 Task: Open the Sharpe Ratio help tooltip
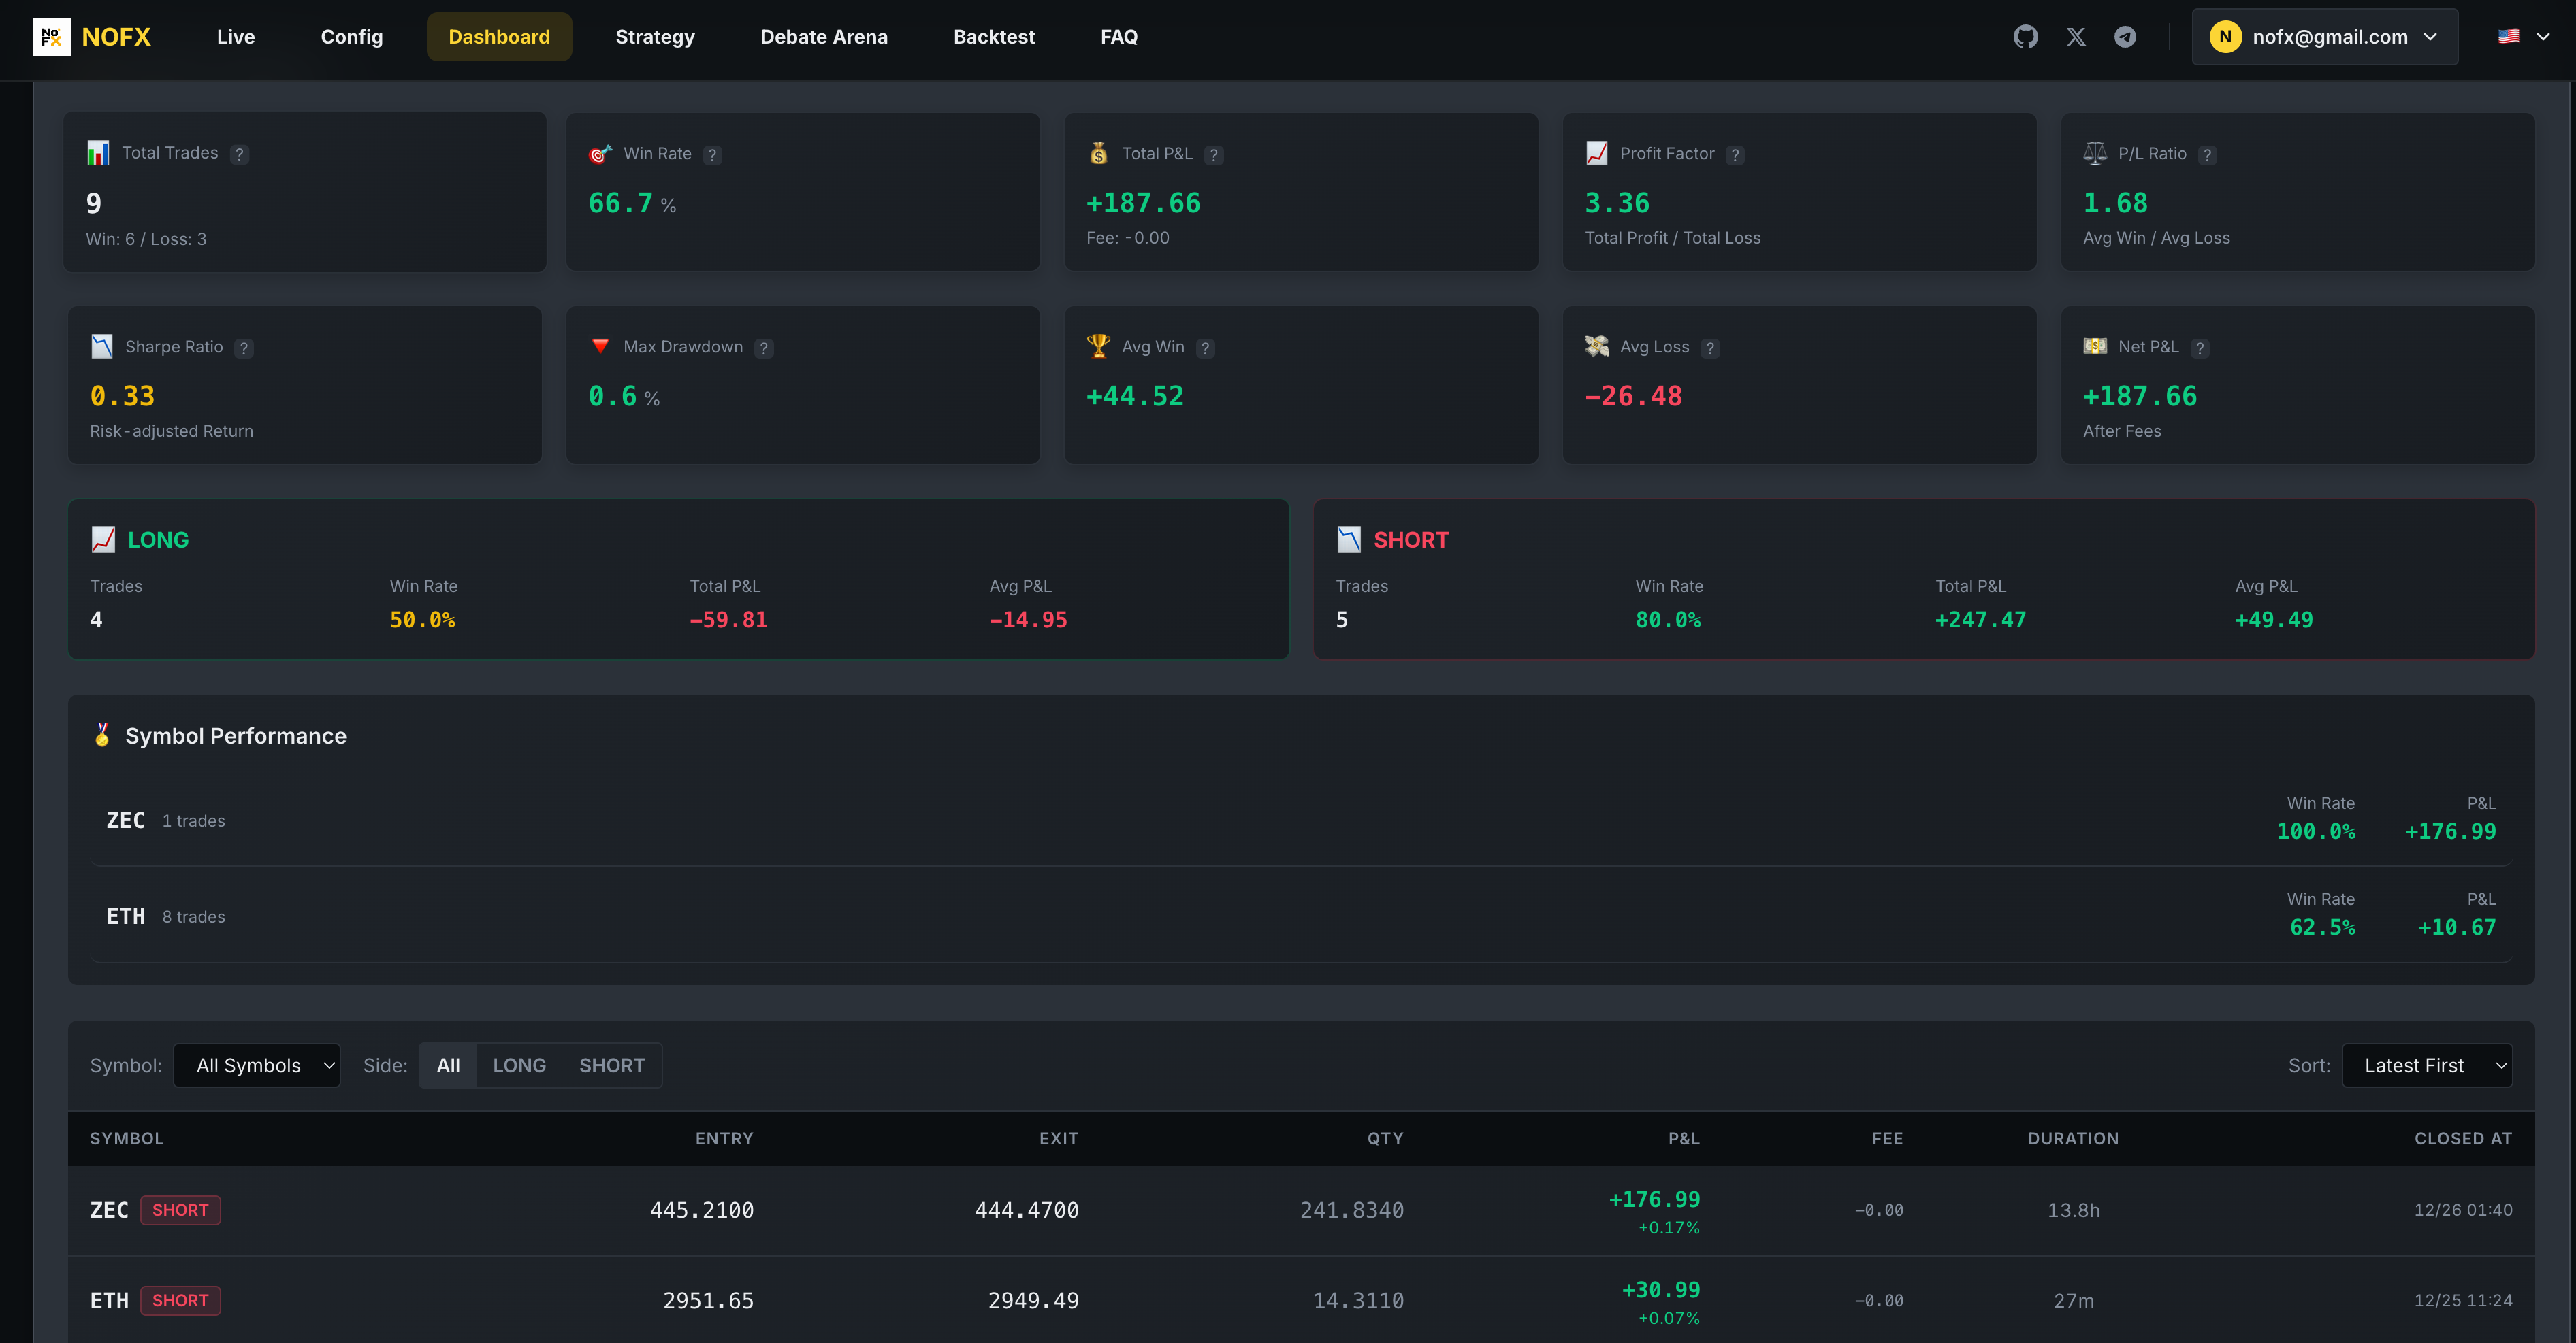[244, 348]
